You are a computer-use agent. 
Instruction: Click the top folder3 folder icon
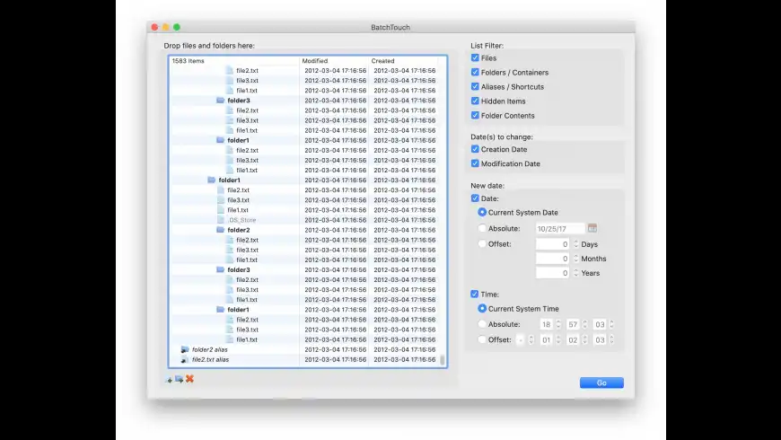[x=221, y=101]
